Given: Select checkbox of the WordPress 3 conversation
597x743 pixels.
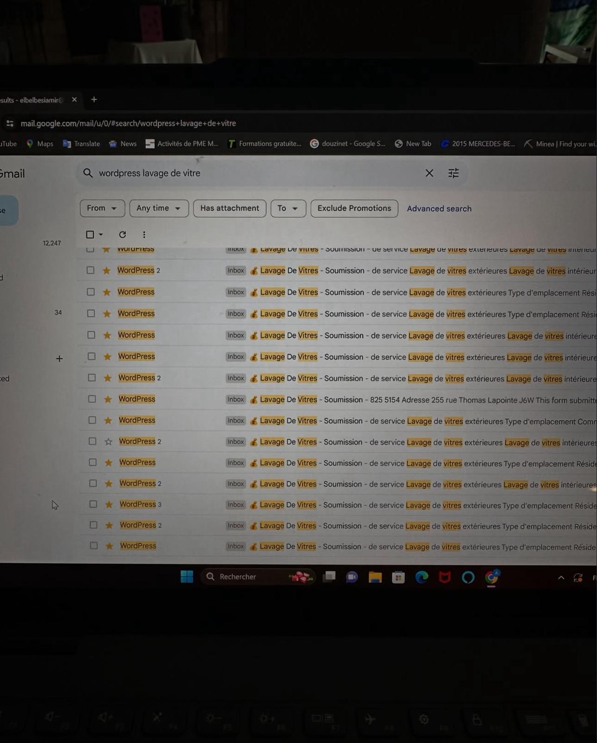Looking at the screenshot, I should [93, 504].
